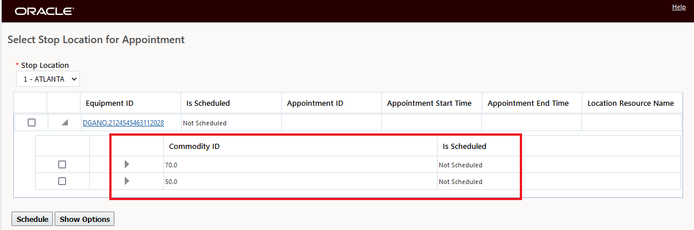
Task: Click the Appointment ID column header
Action: pyautogui.click(x=315, y=103)
